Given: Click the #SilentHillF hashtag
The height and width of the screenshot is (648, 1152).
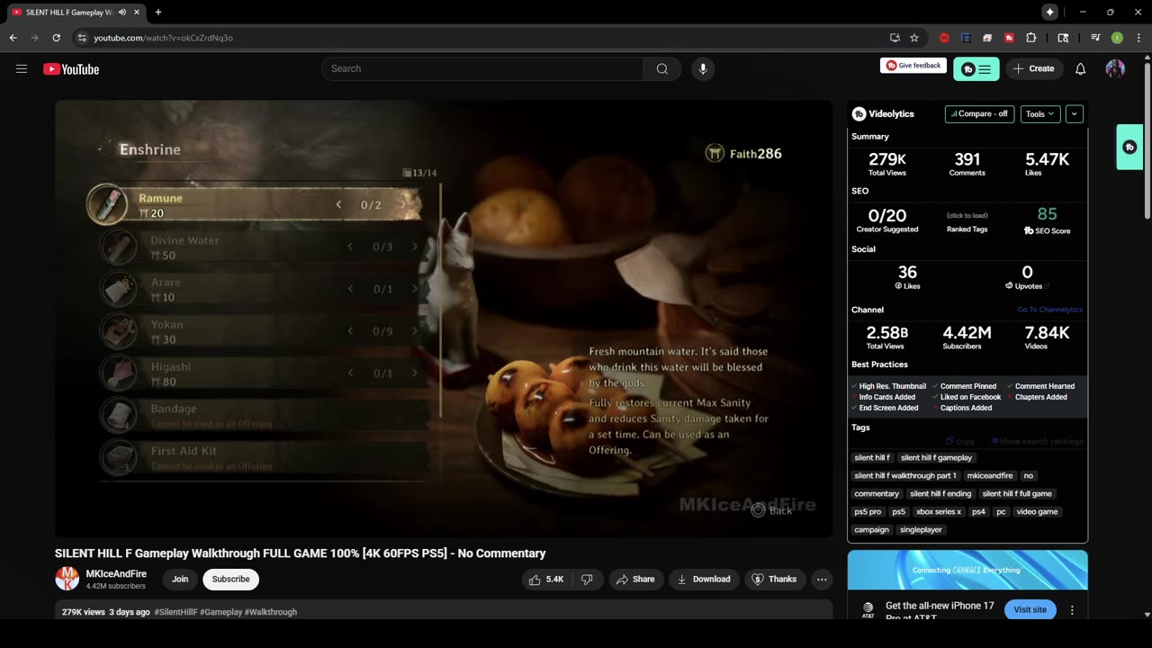Looking at the screenshot, I should [x=175, y=612].
